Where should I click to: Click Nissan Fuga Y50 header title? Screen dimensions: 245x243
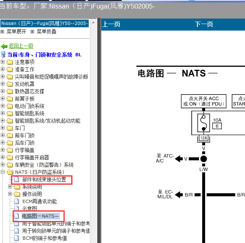[44, 24]
